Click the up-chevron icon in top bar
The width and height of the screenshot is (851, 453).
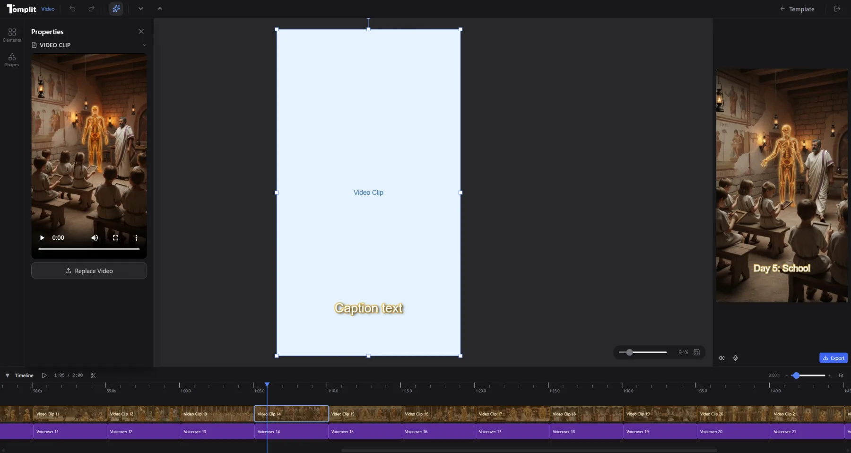click(x=160, y=9)
